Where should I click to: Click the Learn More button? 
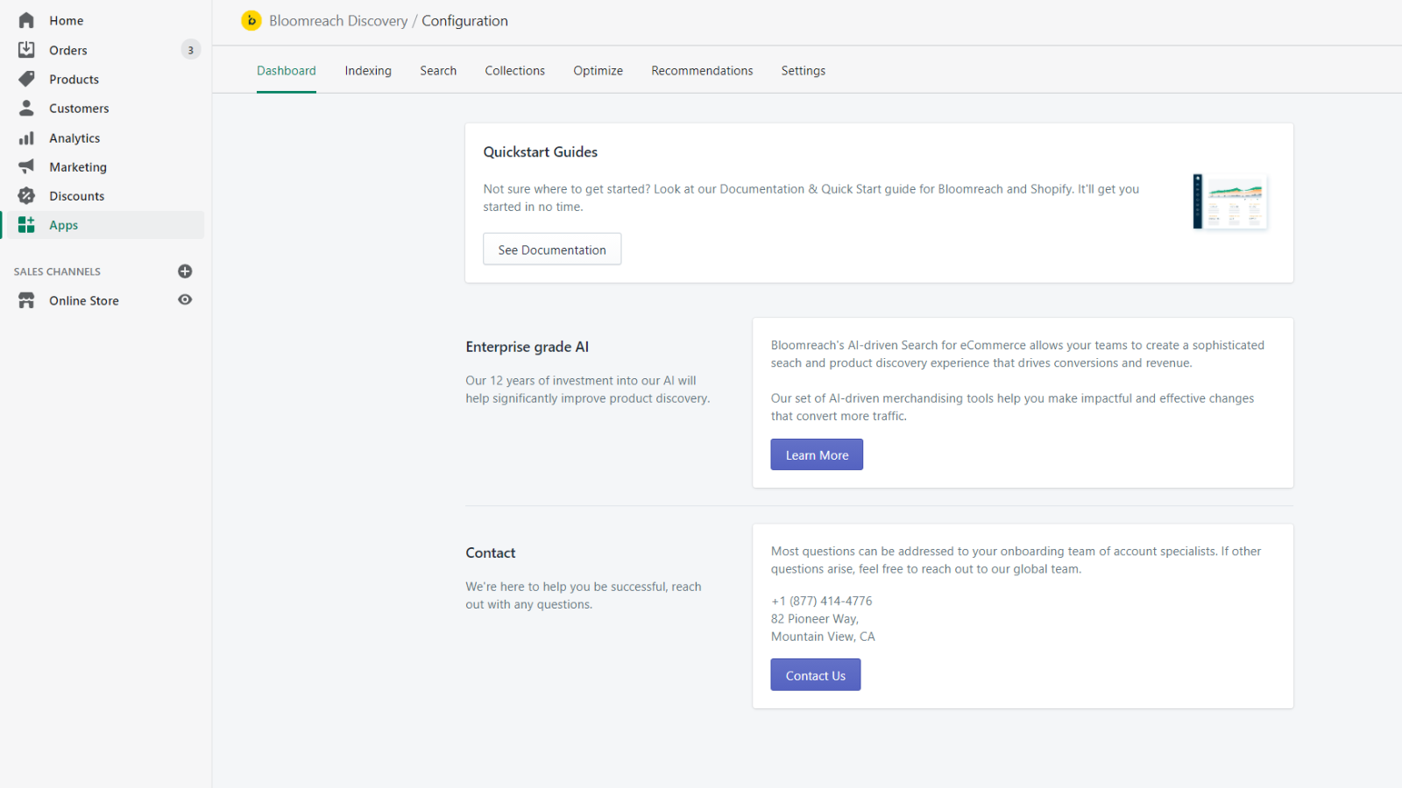(x=817, y=455)
